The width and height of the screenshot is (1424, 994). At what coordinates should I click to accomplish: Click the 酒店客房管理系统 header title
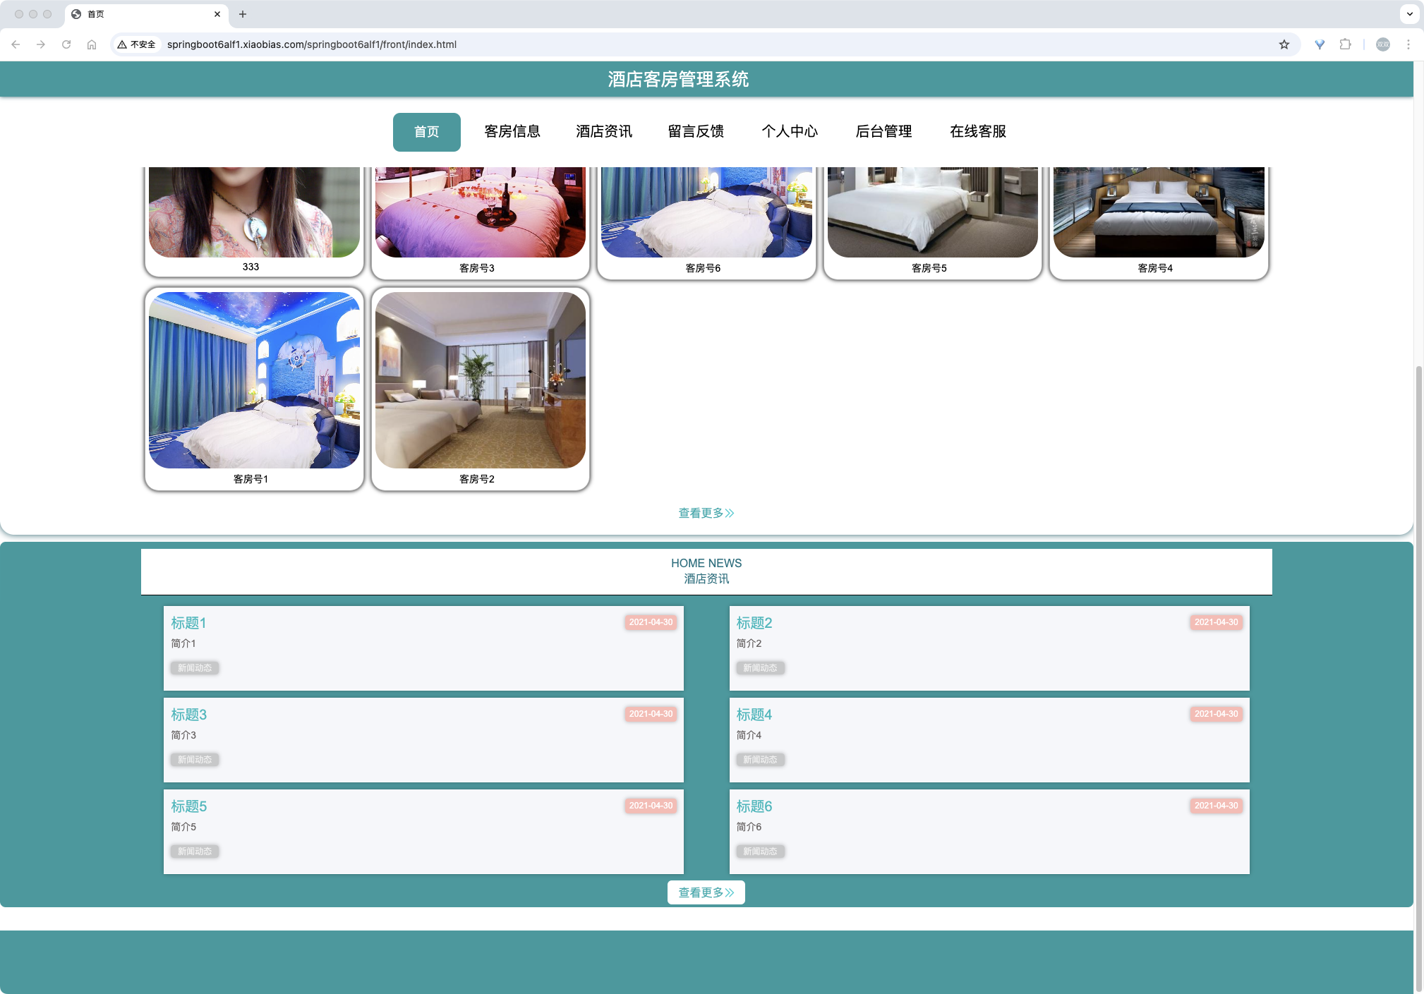(678, 79)
